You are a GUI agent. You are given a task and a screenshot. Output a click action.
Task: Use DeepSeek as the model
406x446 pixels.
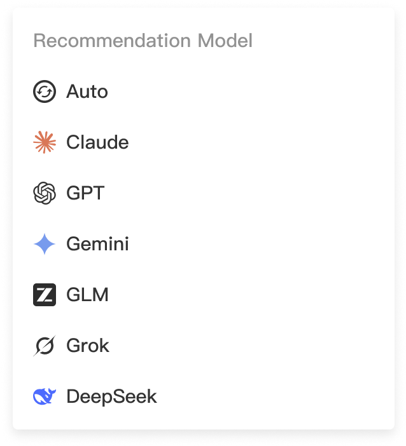(111, 396)
